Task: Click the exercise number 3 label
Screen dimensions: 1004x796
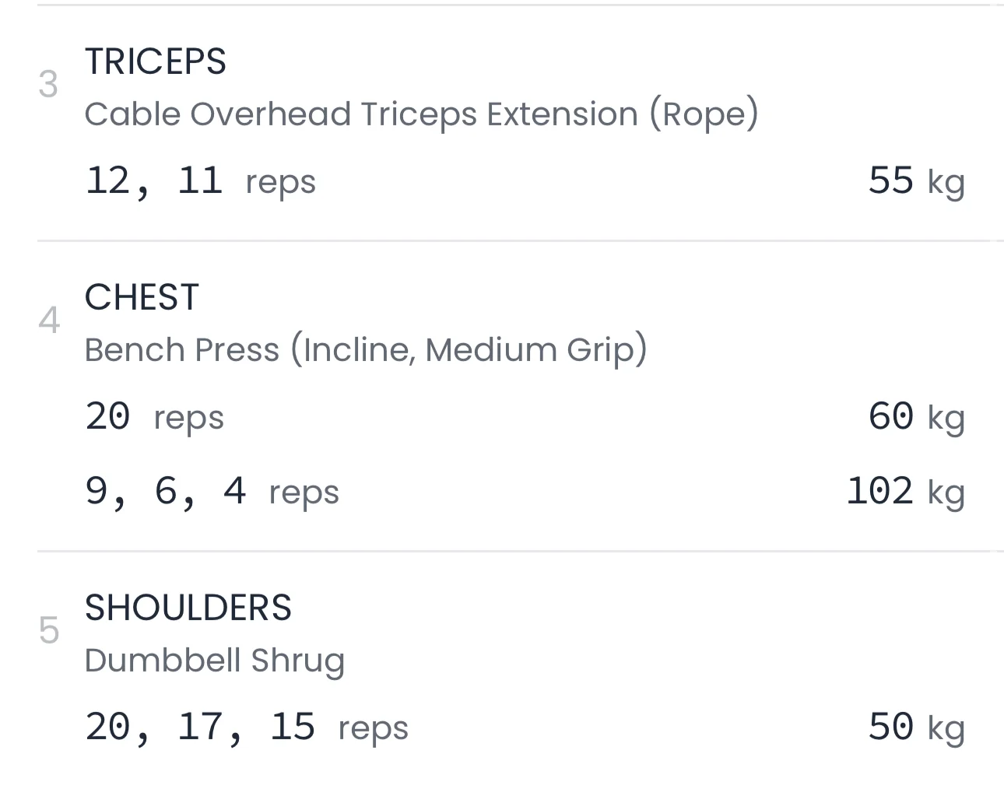Action: click(48, 85)
